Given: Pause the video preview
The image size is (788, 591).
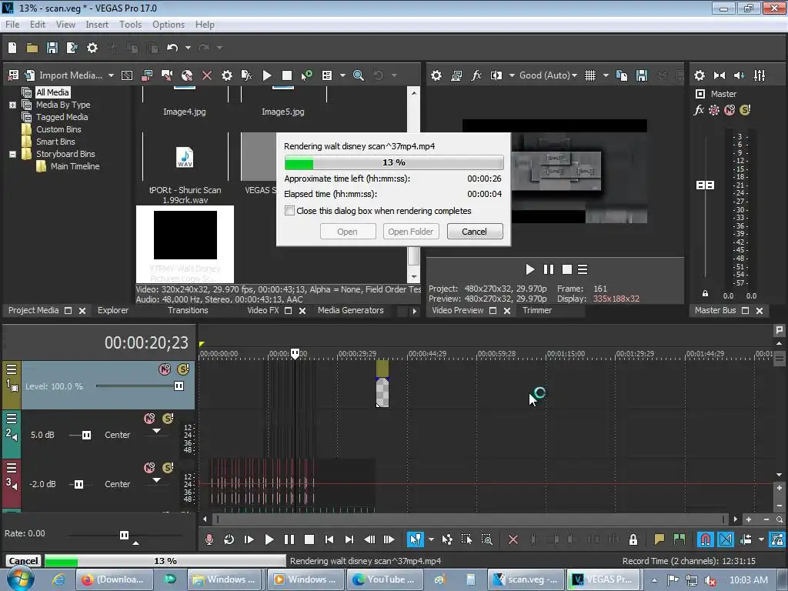Looking at the screenshot, I should click(x=548, y=269).
